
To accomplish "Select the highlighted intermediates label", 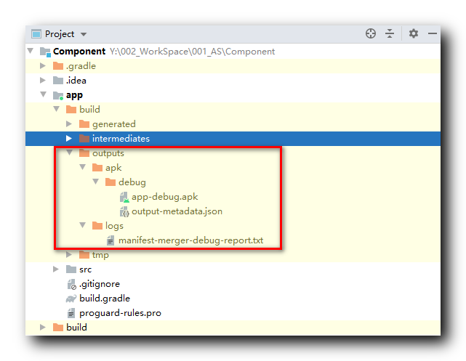I will click(x=121, y=139).
